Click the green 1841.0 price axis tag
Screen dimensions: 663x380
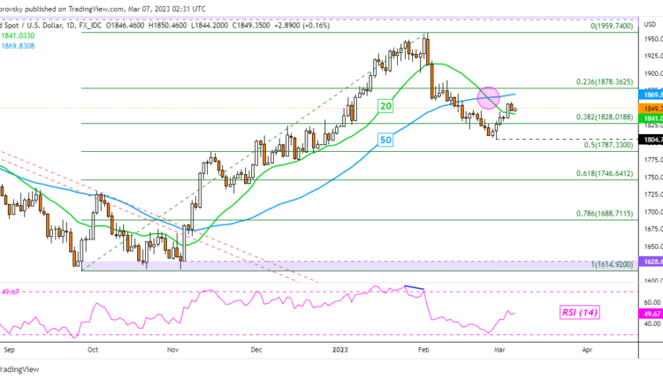coord(648,117)
